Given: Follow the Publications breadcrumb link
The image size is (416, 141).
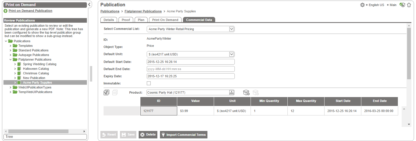Looking at the screenshot, I should (x=110, y=11).
